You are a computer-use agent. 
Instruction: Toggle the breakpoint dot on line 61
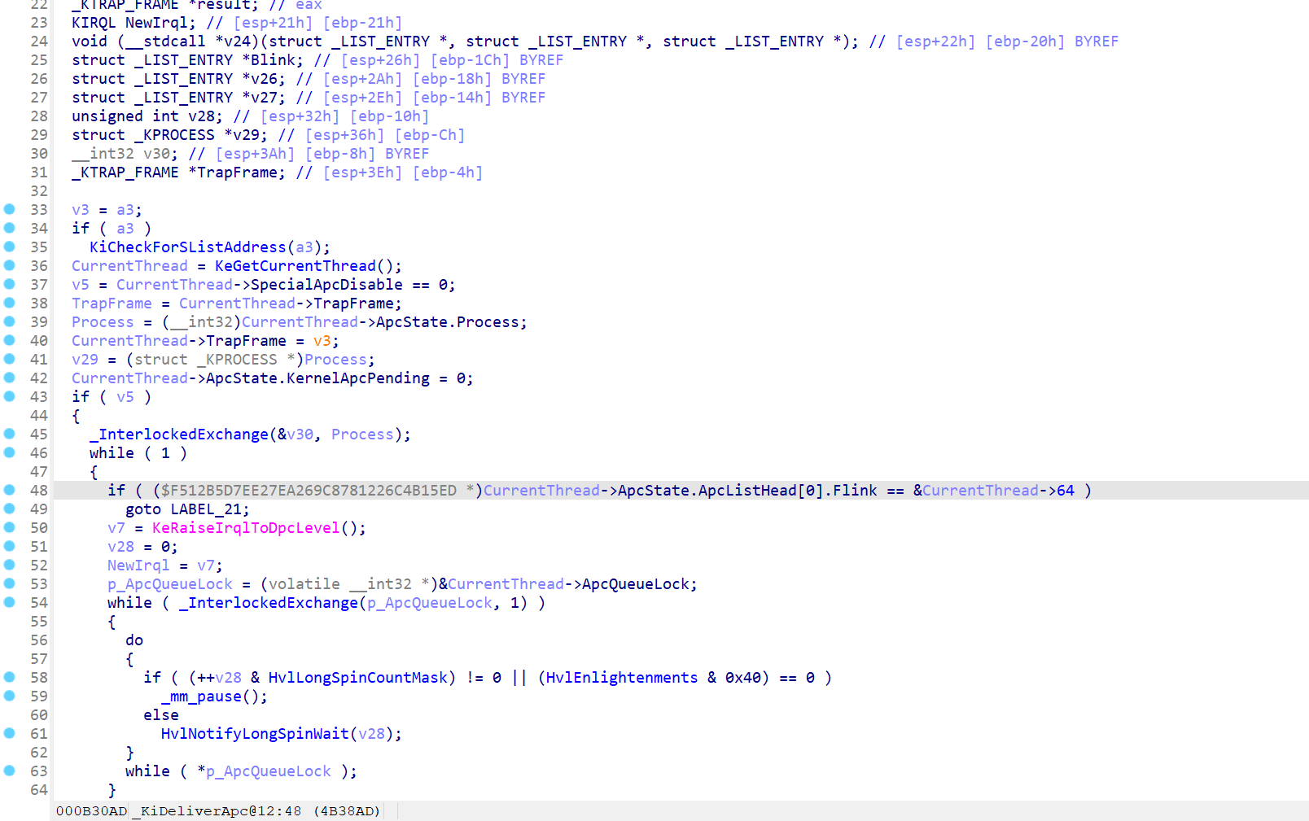(10, 733)
